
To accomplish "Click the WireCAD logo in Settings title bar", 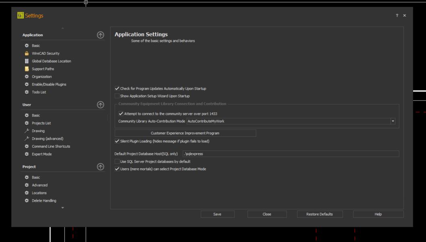I will (21, 15).
